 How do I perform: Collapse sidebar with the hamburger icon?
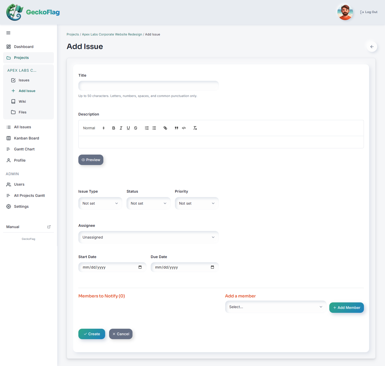tap(8, 33)
